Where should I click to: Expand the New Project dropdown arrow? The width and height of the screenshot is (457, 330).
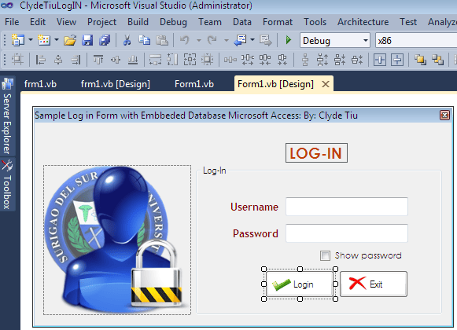tap(31, 39)
